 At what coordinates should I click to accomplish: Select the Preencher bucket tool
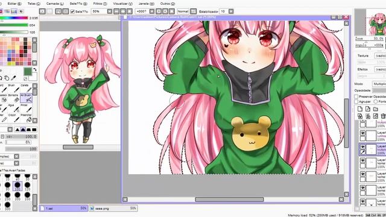click(x=26, y=118)
